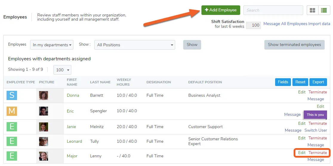The height and width of the screenshot is (166, 333).
Task: Focus the employee Search field
Action: coord(273,10)
